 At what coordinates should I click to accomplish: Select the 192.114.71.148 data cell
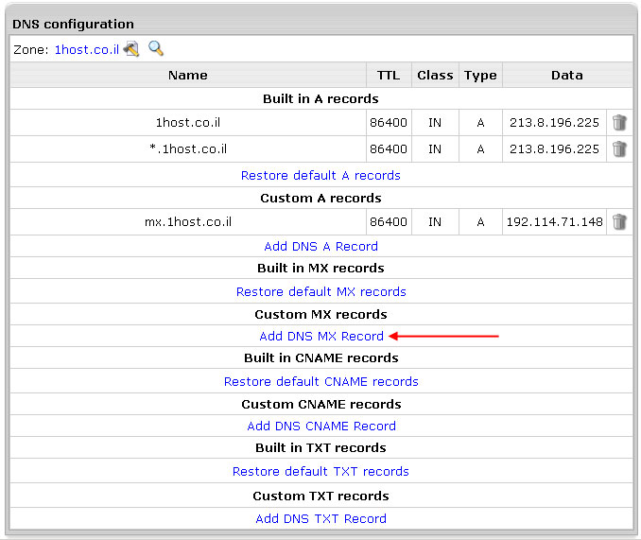(554, 222)
